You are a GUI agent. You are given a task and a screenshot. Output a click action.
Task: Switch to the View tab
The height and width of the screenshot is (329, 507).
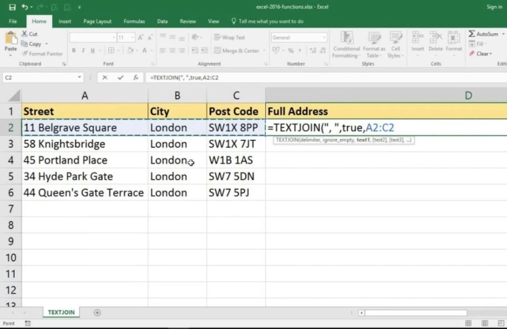tap(213, 21)
